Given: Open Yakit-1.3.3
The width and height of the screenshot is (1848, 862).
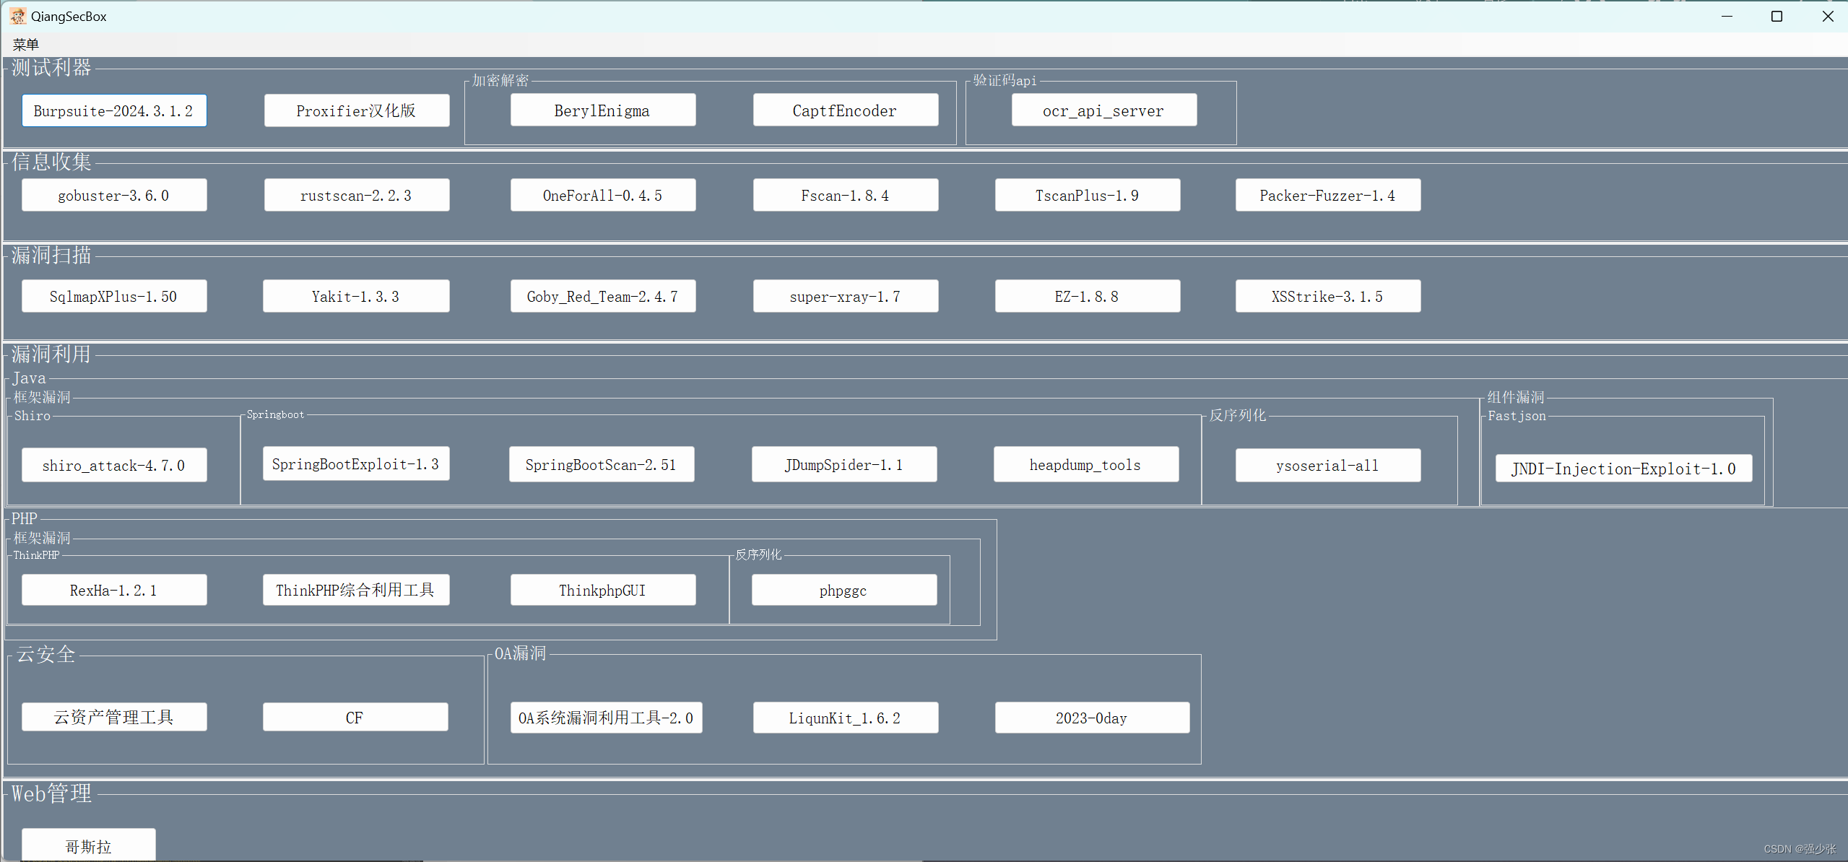Looking at the screenshot, I should click(356, 296).
